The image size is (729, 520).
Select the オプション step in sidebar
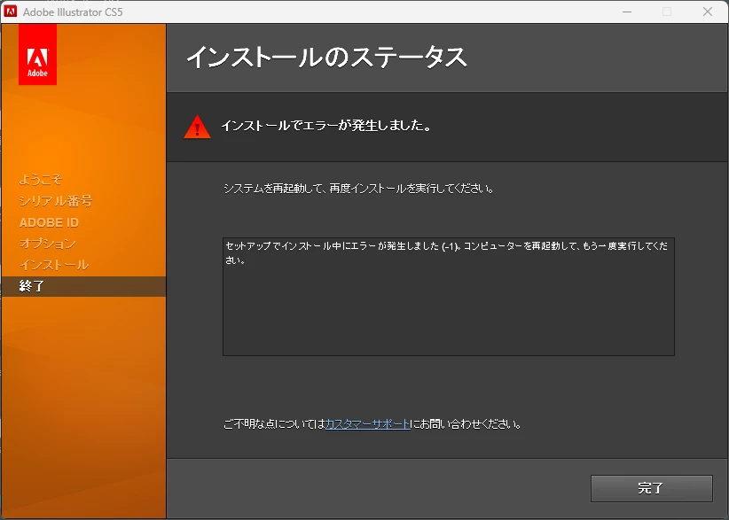47,244
